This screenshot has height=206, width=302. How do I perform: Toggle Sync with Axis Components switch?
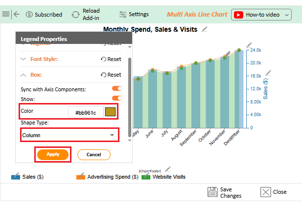pos(116,89)
